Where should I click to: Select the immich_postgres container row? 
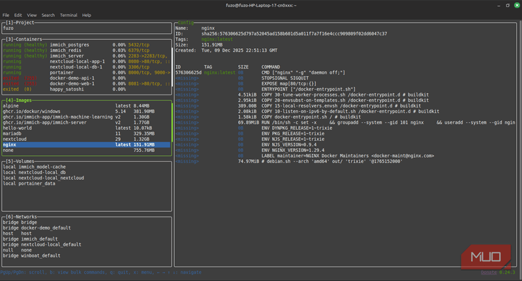[x=87, y=44]
